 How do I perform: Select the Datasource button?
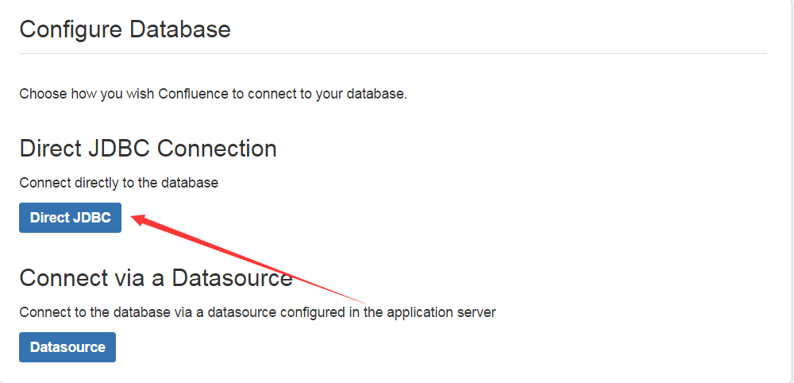point(67,347)
